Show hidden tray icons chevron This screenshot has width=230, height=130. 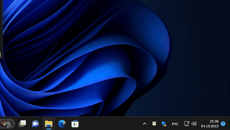[x=145, y=124]
